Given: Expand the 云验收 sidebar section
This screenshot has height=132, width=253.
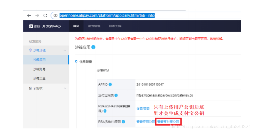Looking at the screenshot, I should (x=65, y=88).
